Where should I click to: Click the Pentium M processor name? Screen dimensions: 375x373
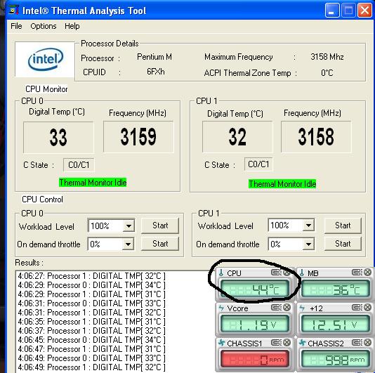click(x=154, y=57)
